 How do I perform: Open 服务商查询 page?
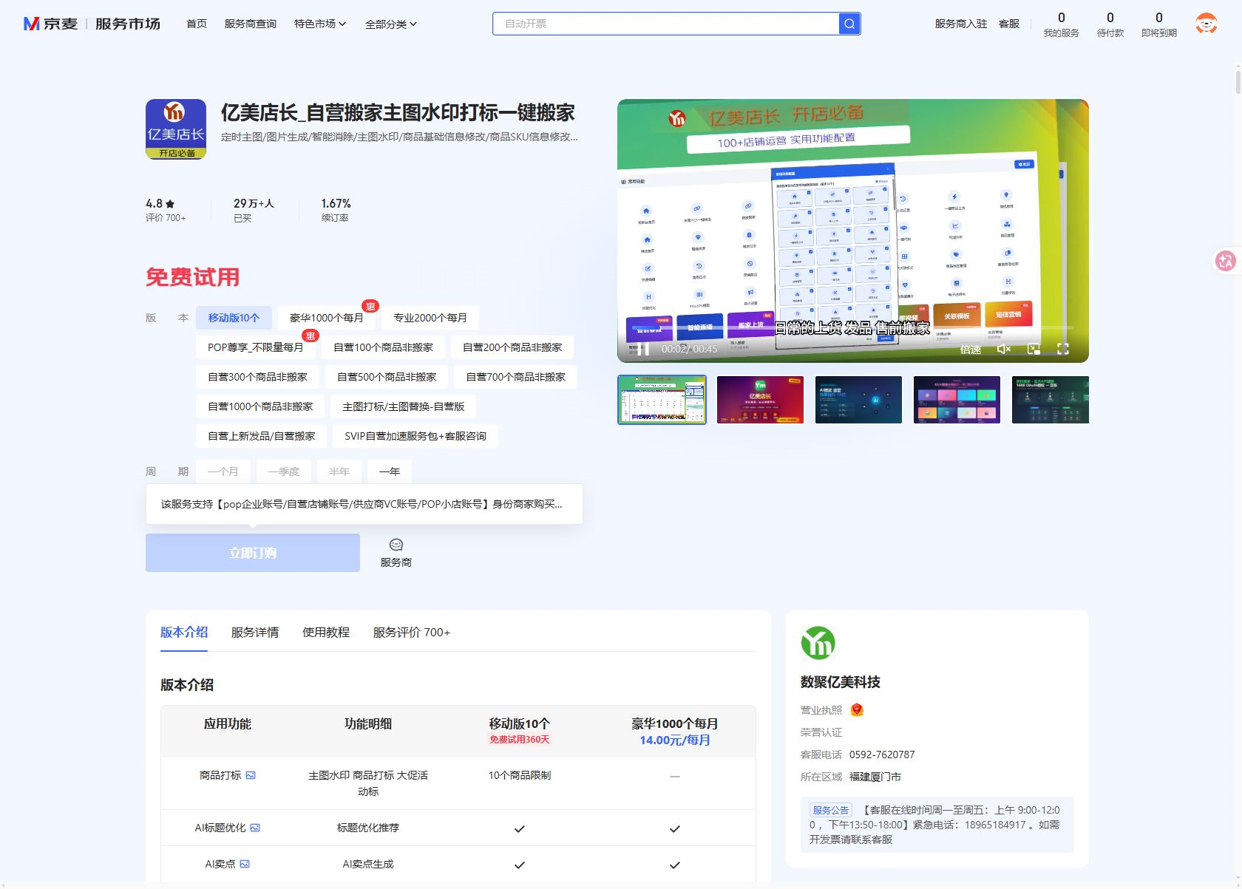[x=251, y=24]
